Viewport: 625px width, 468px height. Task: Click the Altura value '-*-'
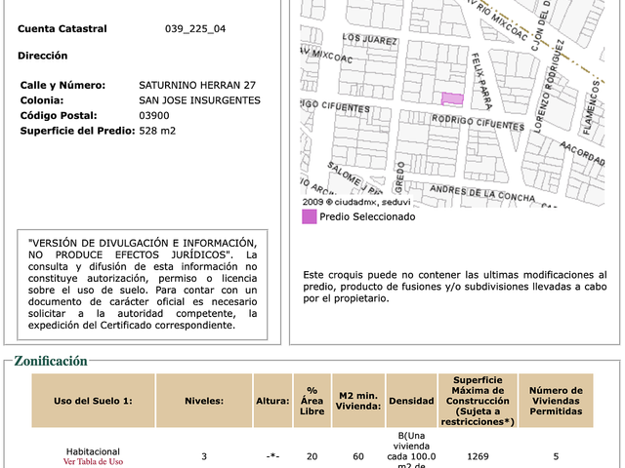coord(272,456)
